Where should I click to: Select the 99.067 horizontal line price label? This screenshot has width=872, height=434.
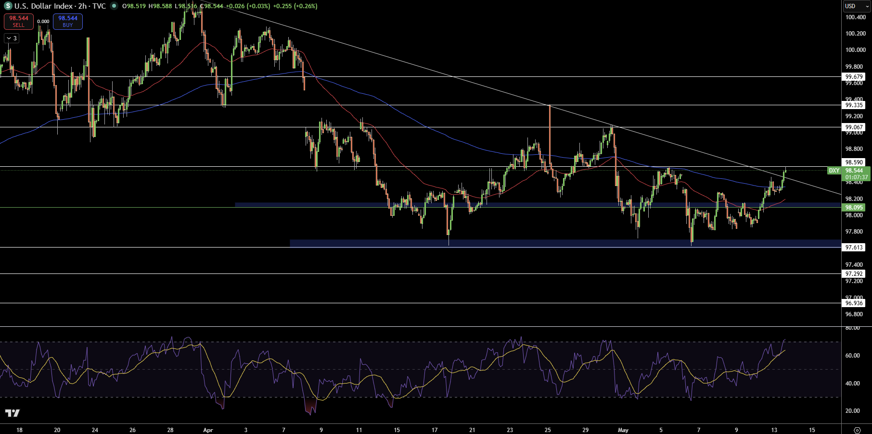pyautogui.click(x=854, y=127)
